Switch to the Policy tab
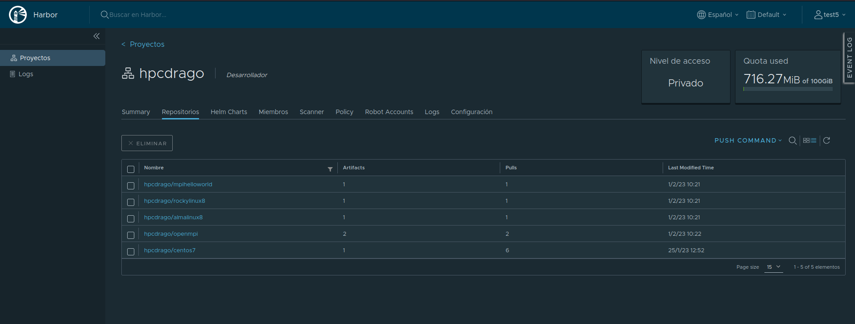Viewport: 855px width, 324px height. point(344,112)
